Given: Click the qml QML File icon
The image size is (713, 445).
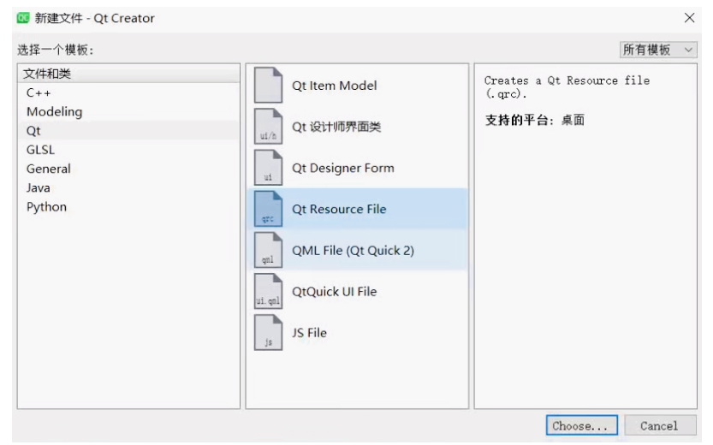Looking at the screenshot, I should click(268, 250).
